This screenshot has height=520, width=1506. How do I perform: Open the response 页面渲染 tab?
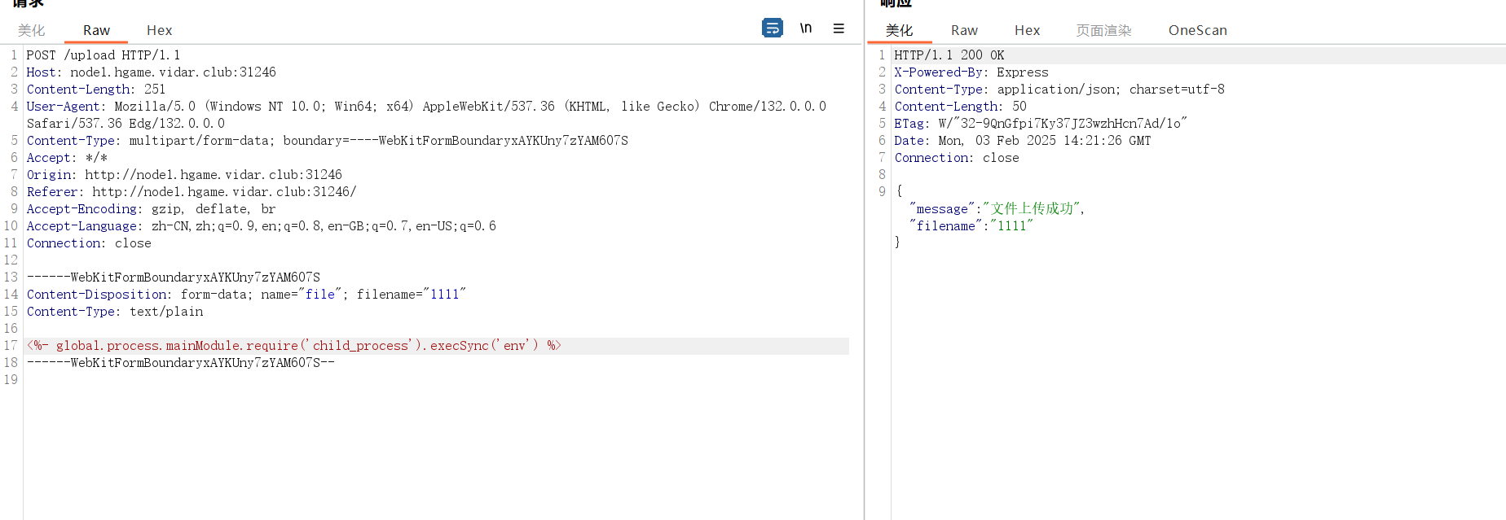tap(1103, 30)
